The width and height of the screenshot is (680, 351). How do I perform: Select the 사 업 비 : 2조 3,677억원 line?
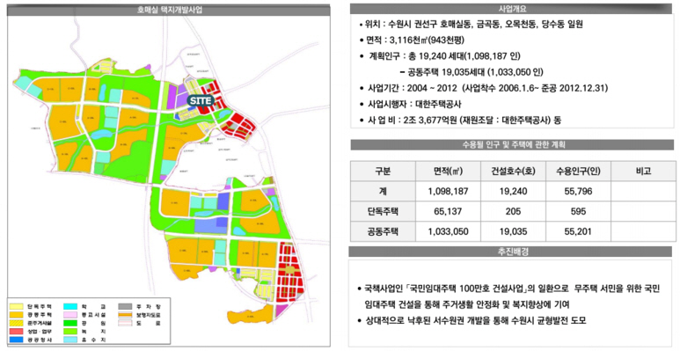tap(460, 121)
